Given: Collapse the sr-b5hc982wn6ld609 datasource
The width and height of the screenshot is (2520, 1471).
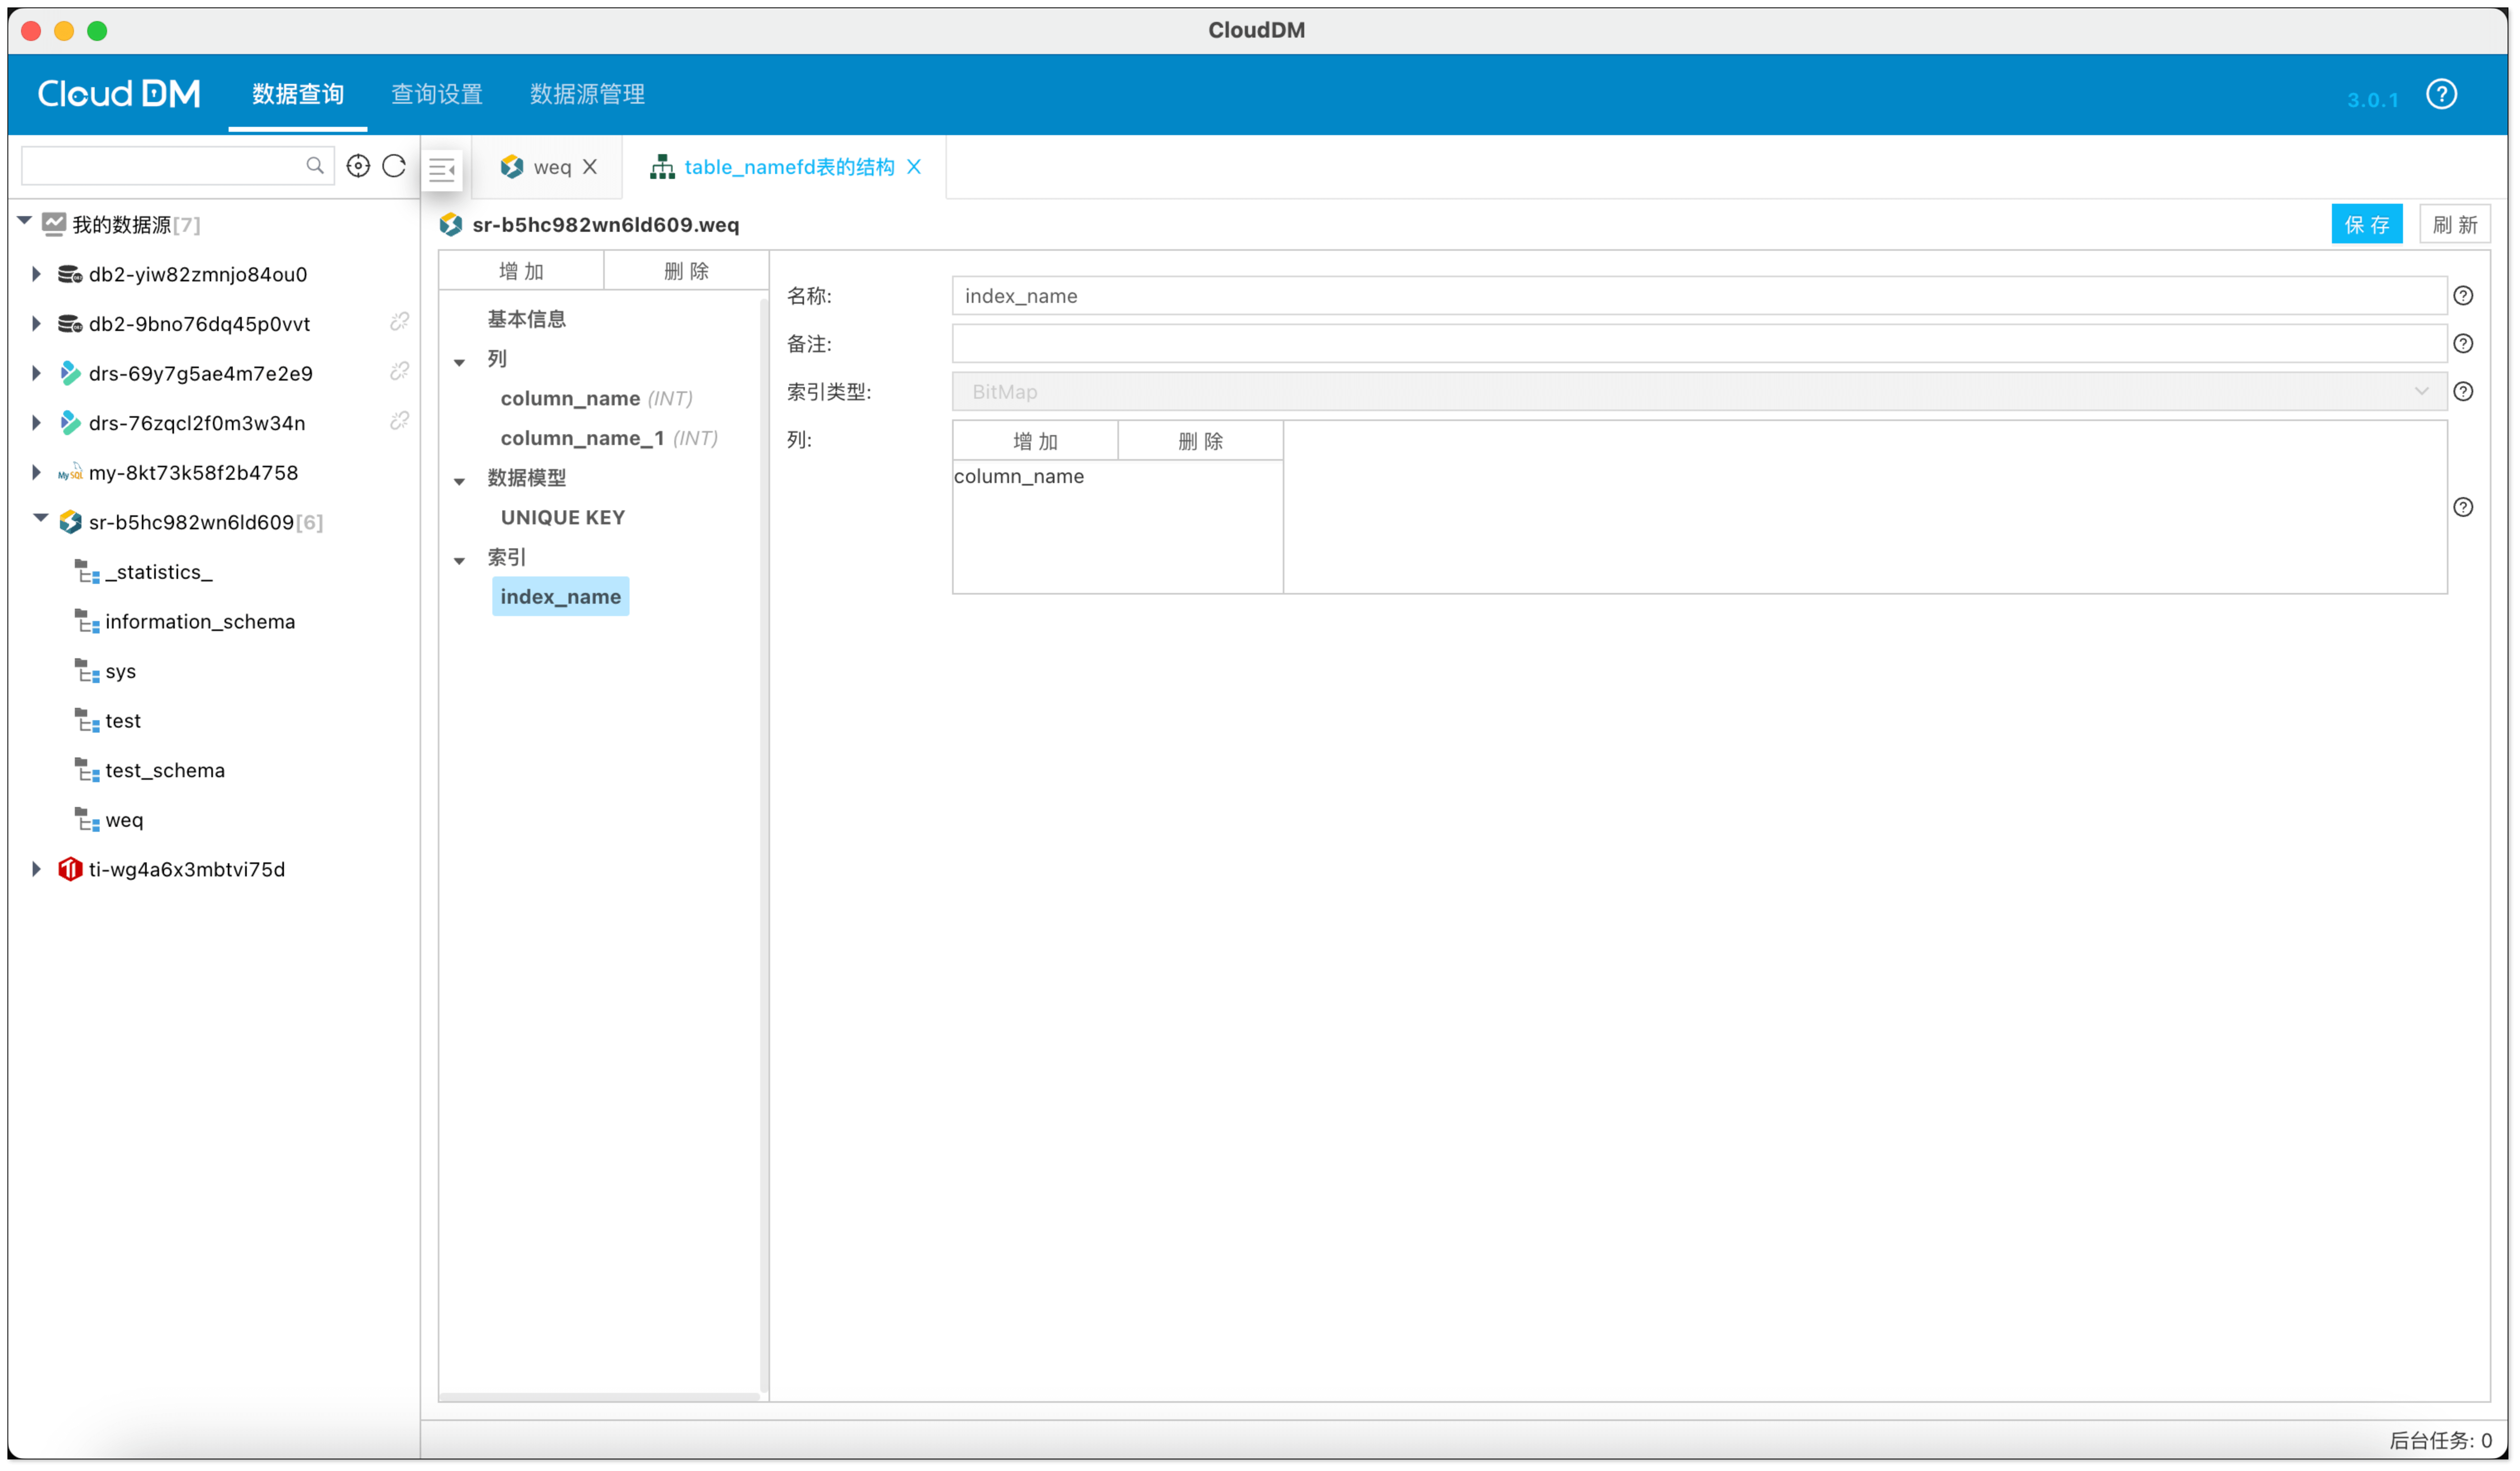Looking at the screenshot, I should coord(40,519).
